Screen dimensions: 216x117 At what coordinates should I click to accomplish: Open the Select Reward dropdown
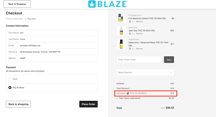click(145, 72)
